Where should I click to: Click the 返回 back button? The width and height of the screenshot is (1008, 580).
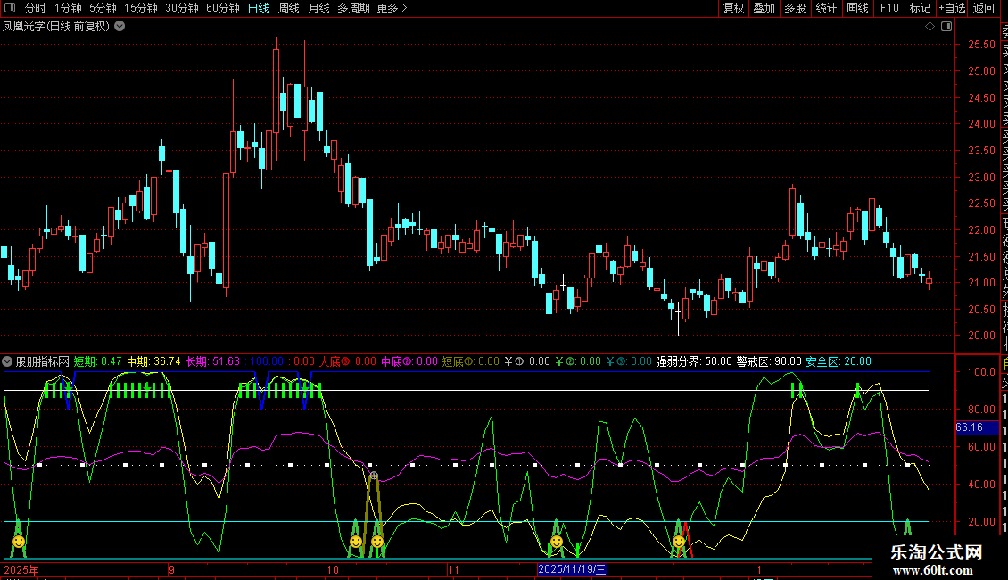click(983, 9)
